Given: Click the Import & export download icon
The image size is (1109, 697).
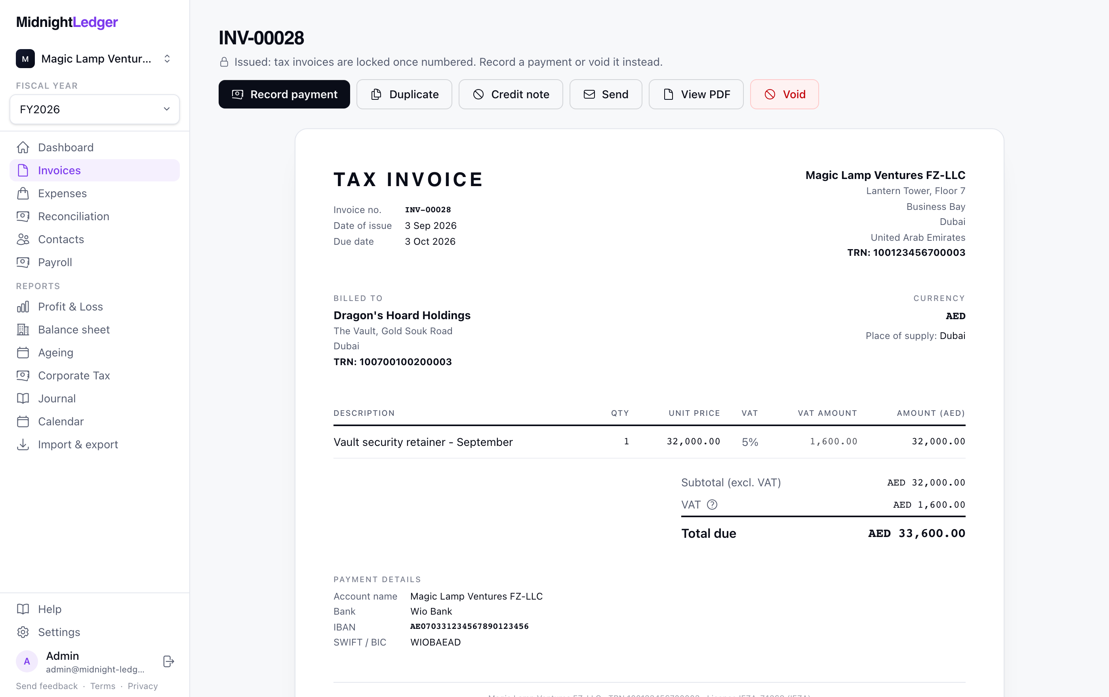Looking at the screenshot, I should [23, 445].
